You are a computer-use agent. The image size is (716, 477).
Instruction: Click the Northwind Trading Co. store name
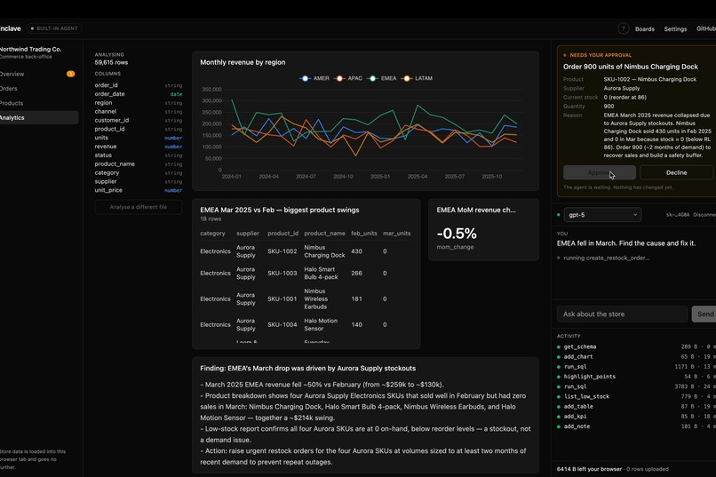[x=30, y=49]
